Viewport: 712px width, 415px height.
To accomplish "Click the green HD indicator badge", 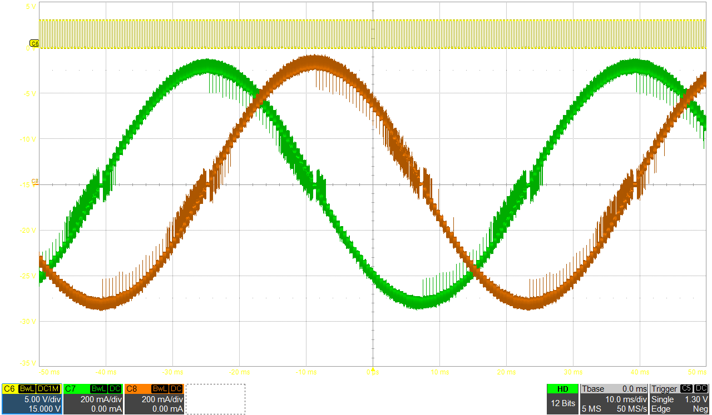I will (x=562, y=389).
